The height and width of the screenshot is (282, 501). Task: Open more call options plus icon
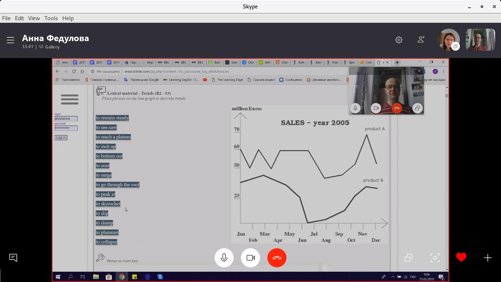pos(487,258)
